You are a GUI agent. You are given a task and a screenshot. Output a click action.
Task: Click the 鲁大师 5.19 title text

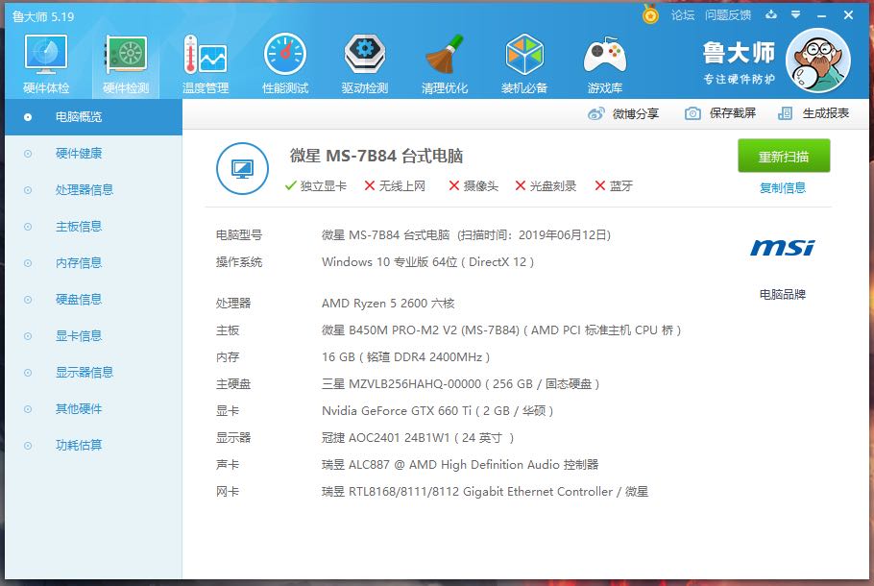pos(43,16)
